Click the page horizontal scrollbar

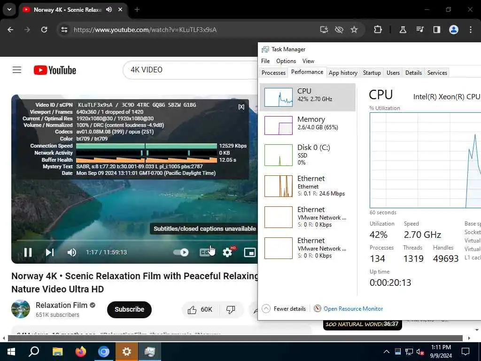click(235, 338)
